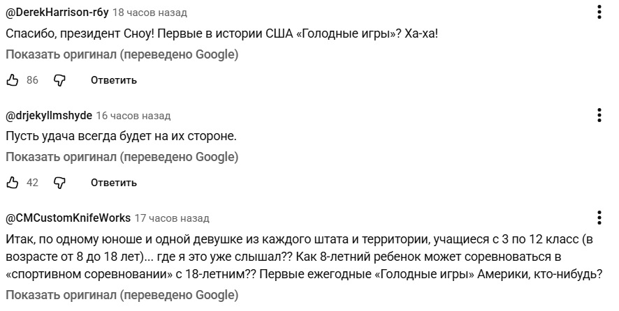
Task: Click the 42 likes count
Action: click(x=32, y=183)
